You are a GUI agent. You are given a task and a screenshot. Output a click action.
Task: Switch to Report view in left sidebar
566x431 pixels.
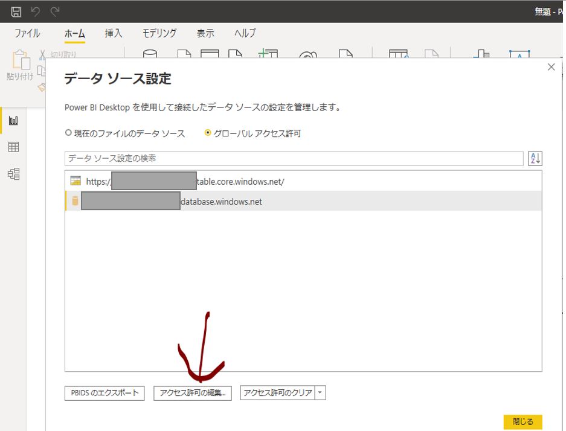click(x=13, y=121)
